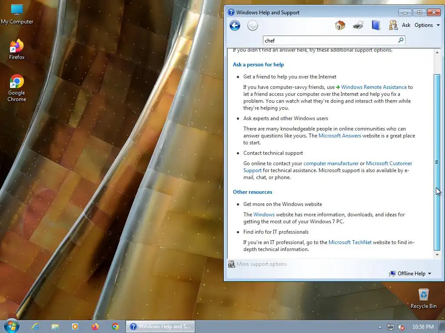Minimize the Help and Support window
The width and height of the screenshot is (445, 333).
pyautogui.click(x=405, y=12)
